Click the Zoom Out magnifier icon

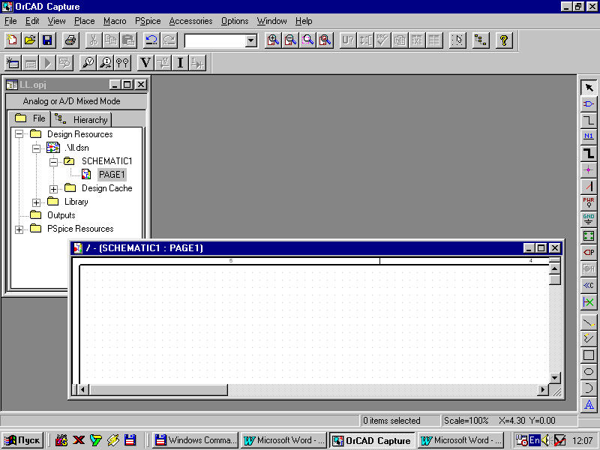pyautogui.click(x=290, y=40)
